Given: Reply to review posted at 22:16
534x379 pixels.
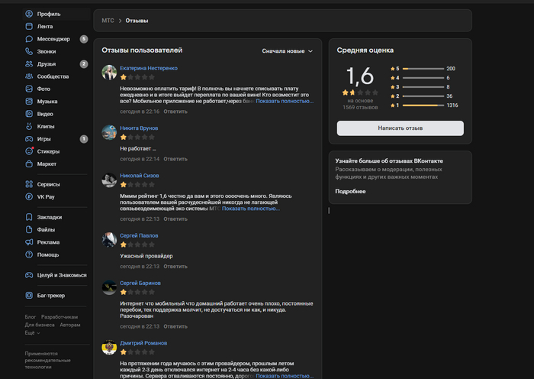Looking at the screenshot, I should coord(175,112).
